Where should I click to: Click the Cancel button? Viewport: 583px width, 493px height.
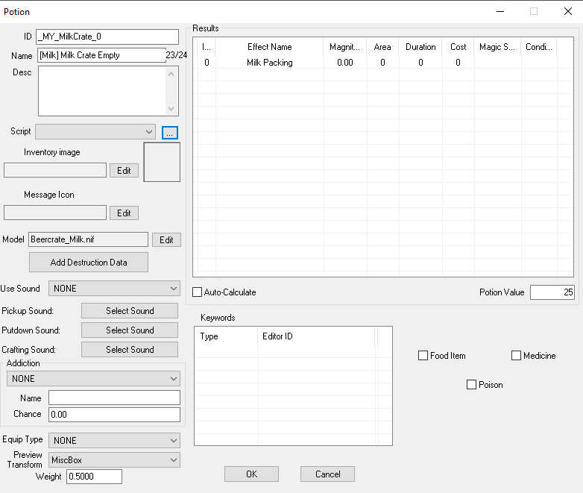(x=327, y=474)
